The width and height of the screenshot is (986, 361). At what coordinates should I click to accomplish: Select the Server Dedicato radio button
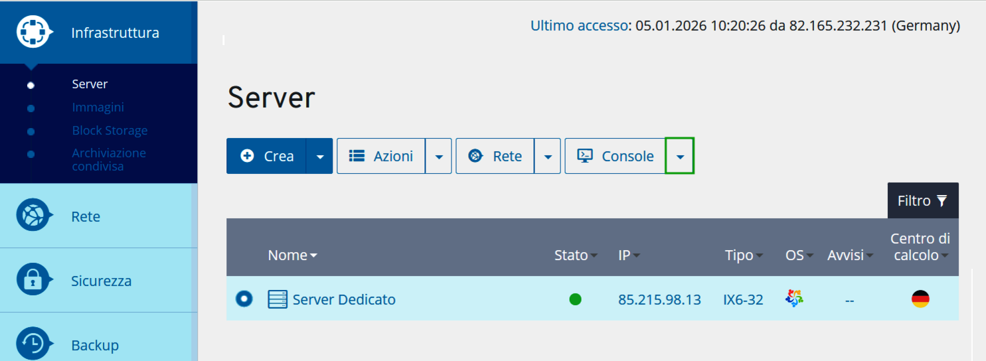pyautogui.click(x=244, y=299)
